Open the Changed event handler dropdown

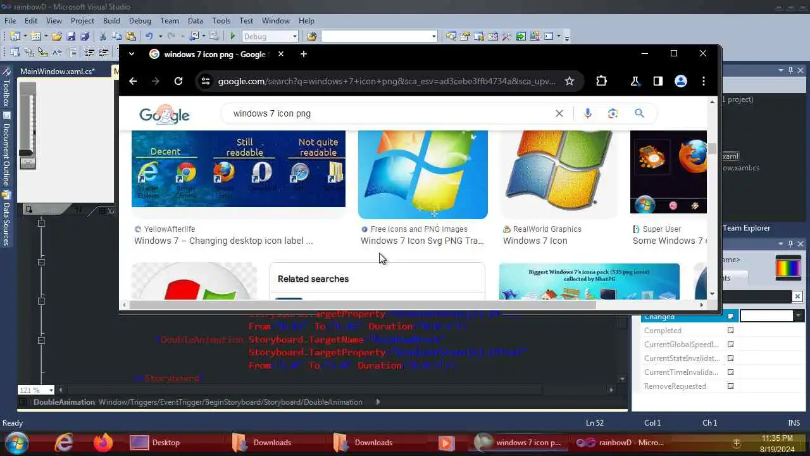point(799,316)
